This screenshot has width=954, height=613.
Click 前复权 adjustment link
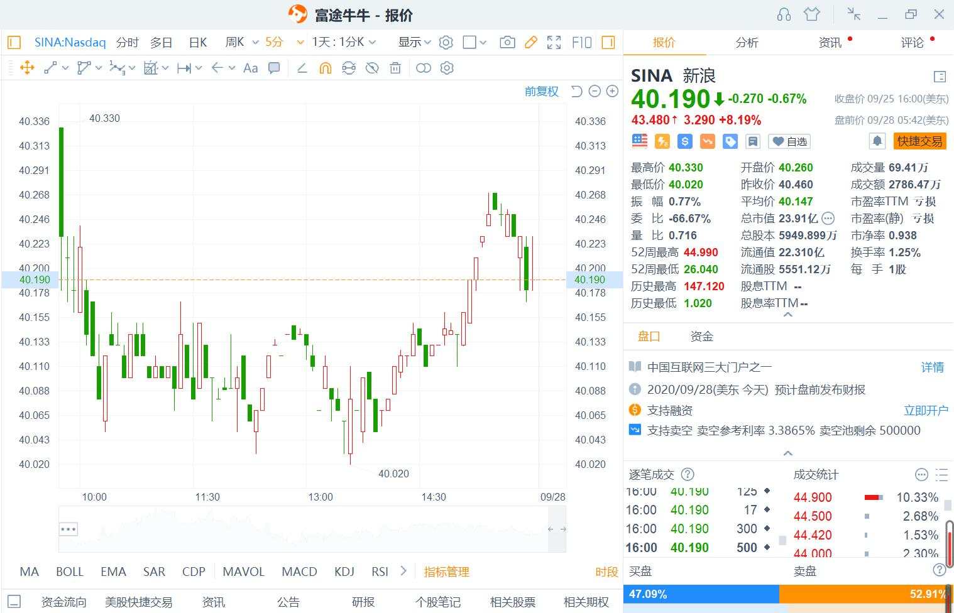click(542, 92)
